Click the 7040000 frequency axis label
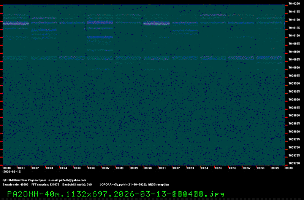This screenshot has width=304, height=200. tap(295, 68)
